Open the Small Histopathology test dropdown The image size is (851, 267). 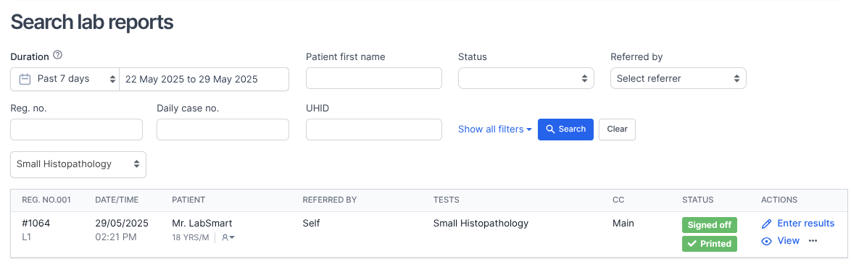point(78,164)
